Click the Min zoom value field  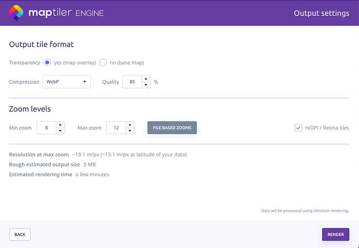47,128
